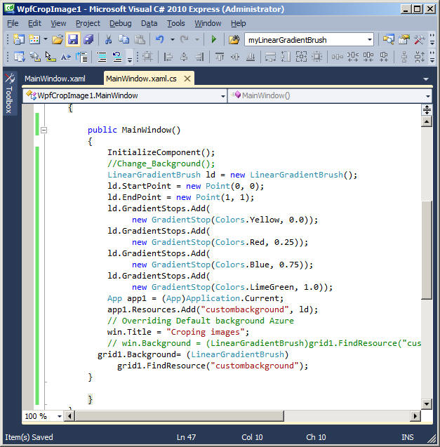Click the Align Centers layout icon
The image size is (440, 447).
pos(184,57)
